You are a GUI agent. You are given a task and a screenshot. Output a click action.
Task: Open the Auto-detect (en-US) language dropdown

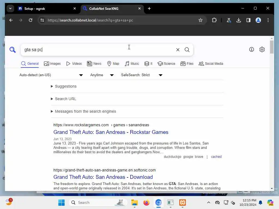click(51, 75)
